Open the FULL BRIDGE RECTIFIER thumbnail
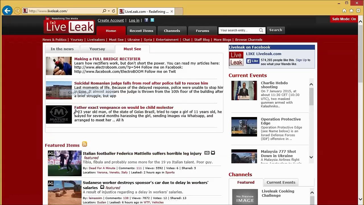The height and width of the screenshot is (205, 364). pyautogui.click(x=59, y=66)
